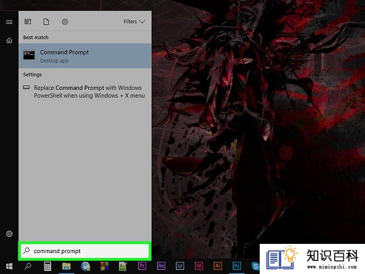The width and height of the screenshot is (365, 274).
Task: Launch Adobe After Effects from taskbar
Action: click(x=161, y=266)
